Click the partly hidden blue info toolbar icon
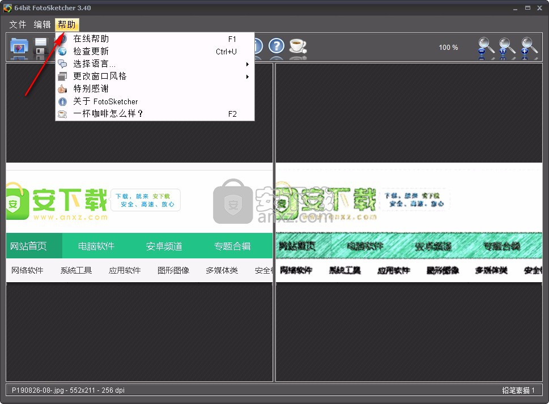Viewport: 549px width, 404px height. coord(258,46)
